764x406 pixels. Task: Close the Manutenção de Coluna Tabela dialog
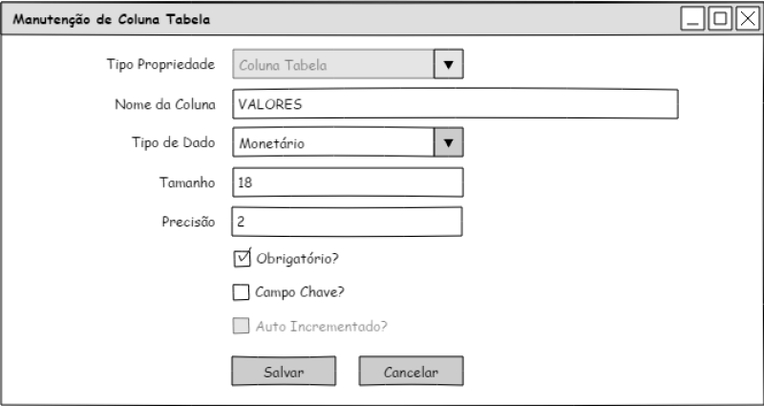click(x=746, y=19)
